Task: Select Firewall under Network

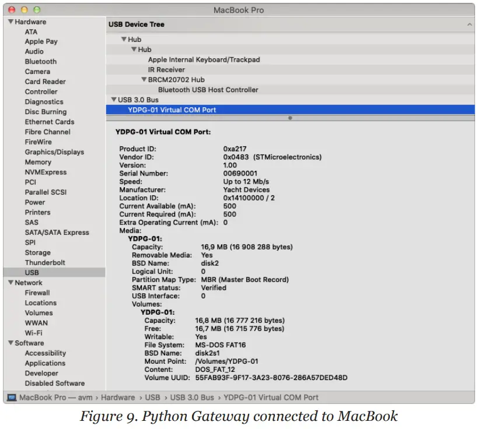Action: pos(37,293)
